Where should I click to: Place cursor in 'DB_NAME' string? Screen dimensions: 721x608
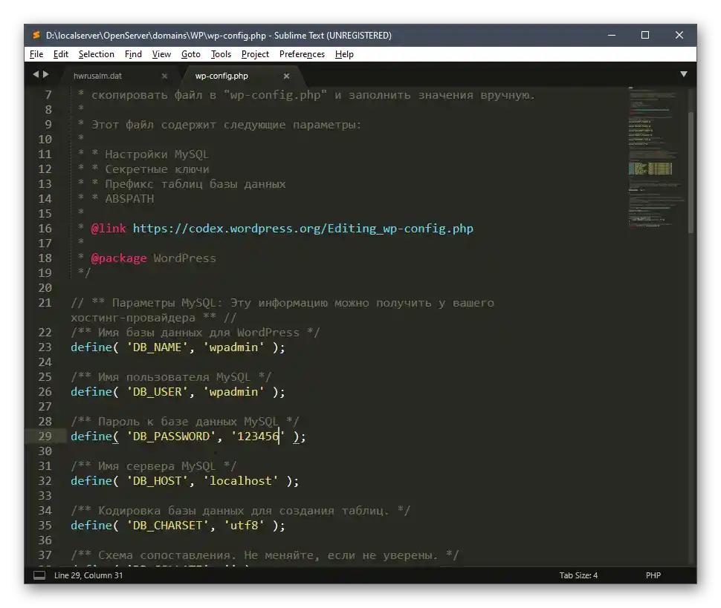tap(158, 347)
